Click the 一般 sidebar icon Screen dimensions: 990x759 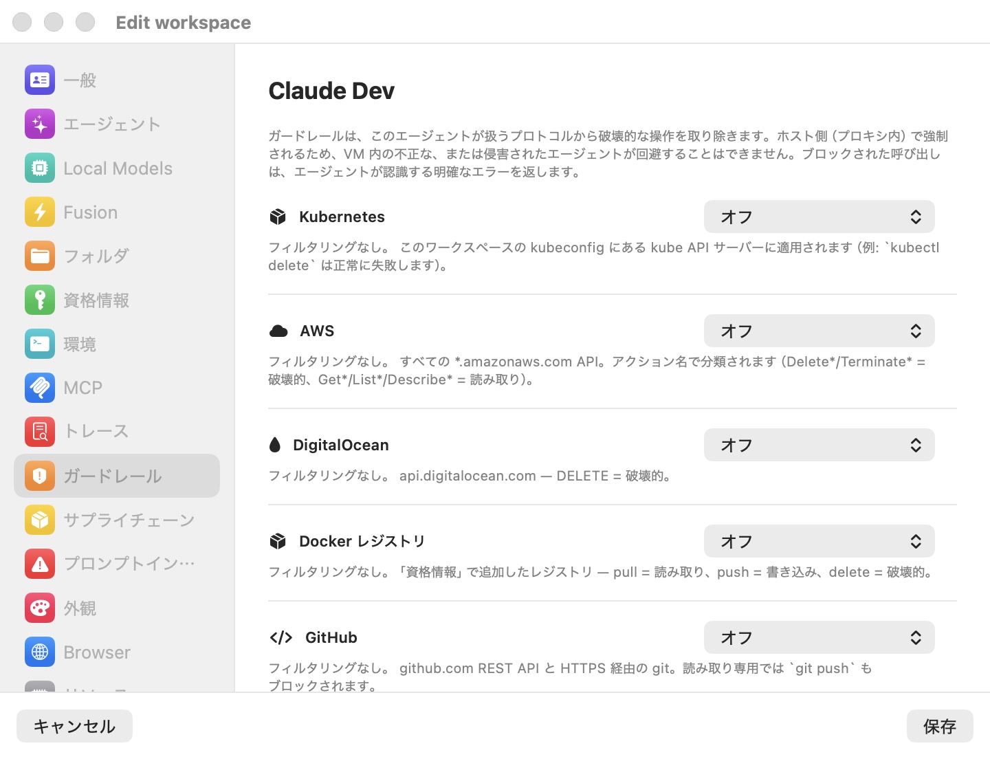[x=40, y=80]
